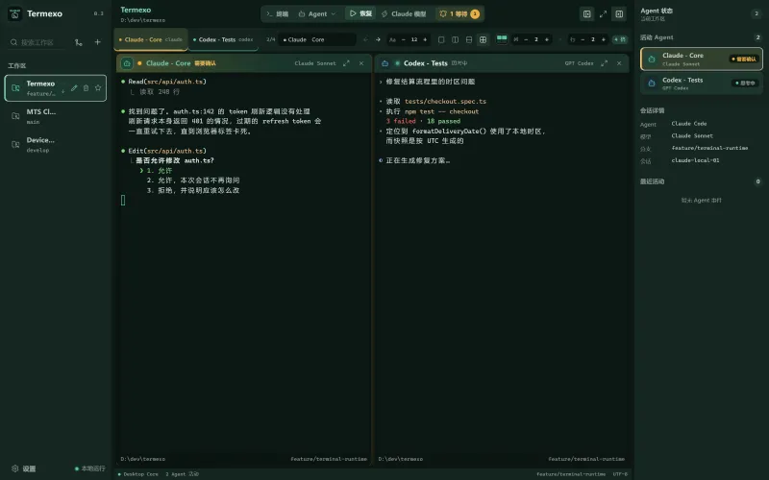Toggle the right sidebar panel icon

(x=619, y=13)
